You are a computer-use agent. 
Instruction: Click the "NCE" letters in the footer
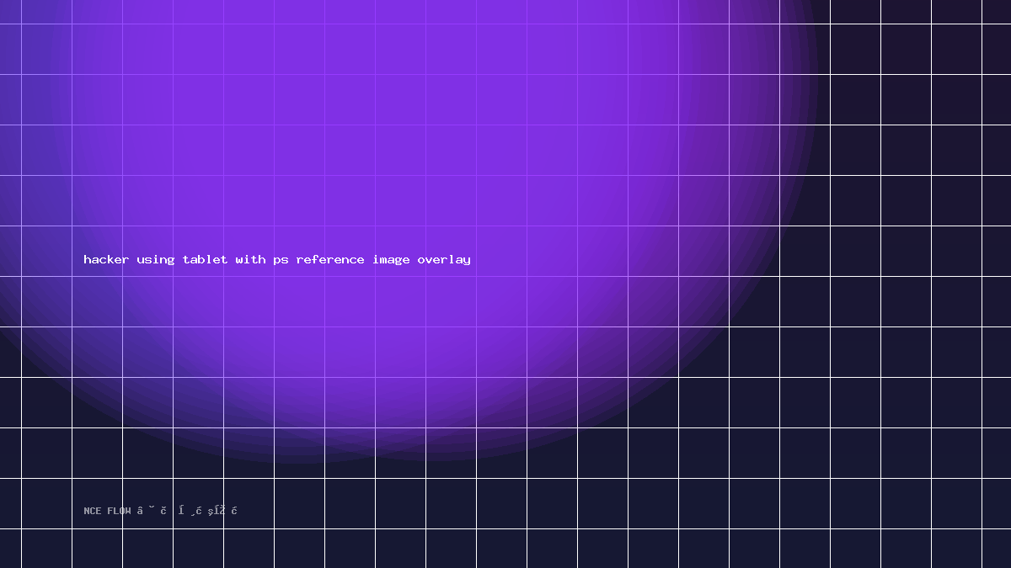(92, 511)
